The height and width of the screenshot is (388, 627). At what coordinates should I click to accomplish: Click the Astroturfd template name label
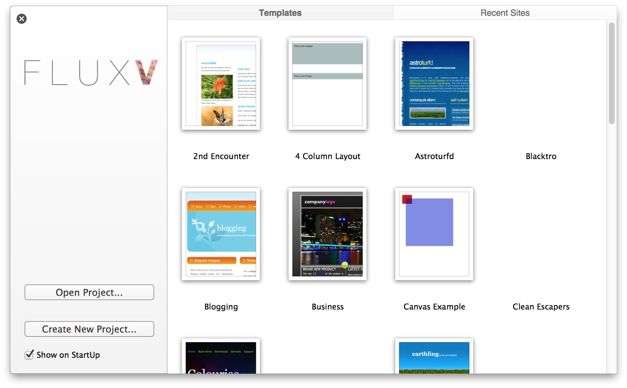click(x=434, y=156)
